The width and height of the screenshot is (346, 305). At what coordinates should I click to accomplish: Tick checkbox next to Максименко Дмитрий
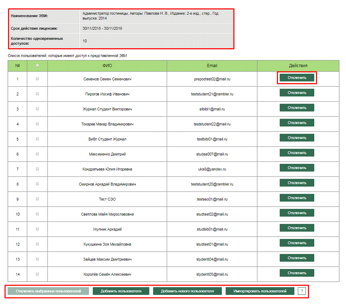click(37, 154)
